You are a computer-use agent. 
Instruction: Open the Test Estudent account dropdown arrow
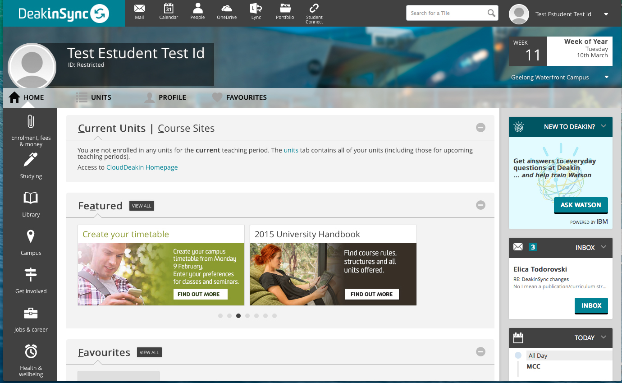point(606,14)
